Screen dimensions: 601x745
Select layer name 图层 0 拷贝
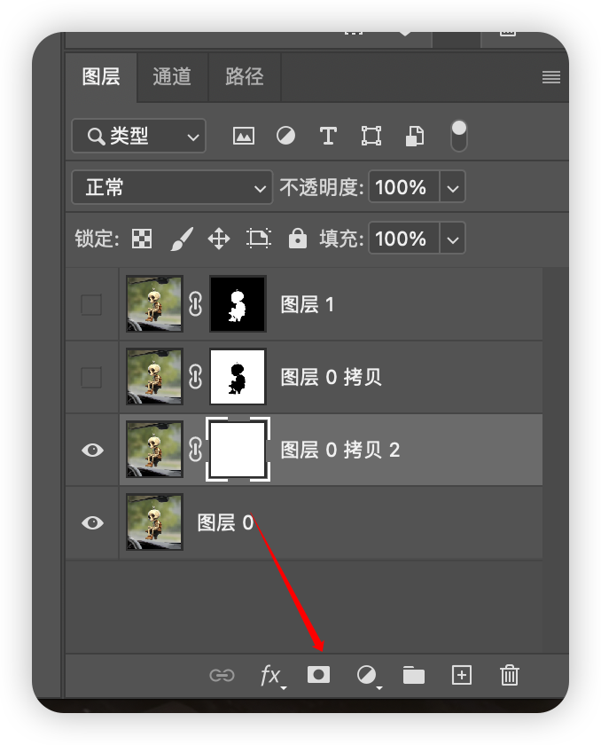pos(331,377)
